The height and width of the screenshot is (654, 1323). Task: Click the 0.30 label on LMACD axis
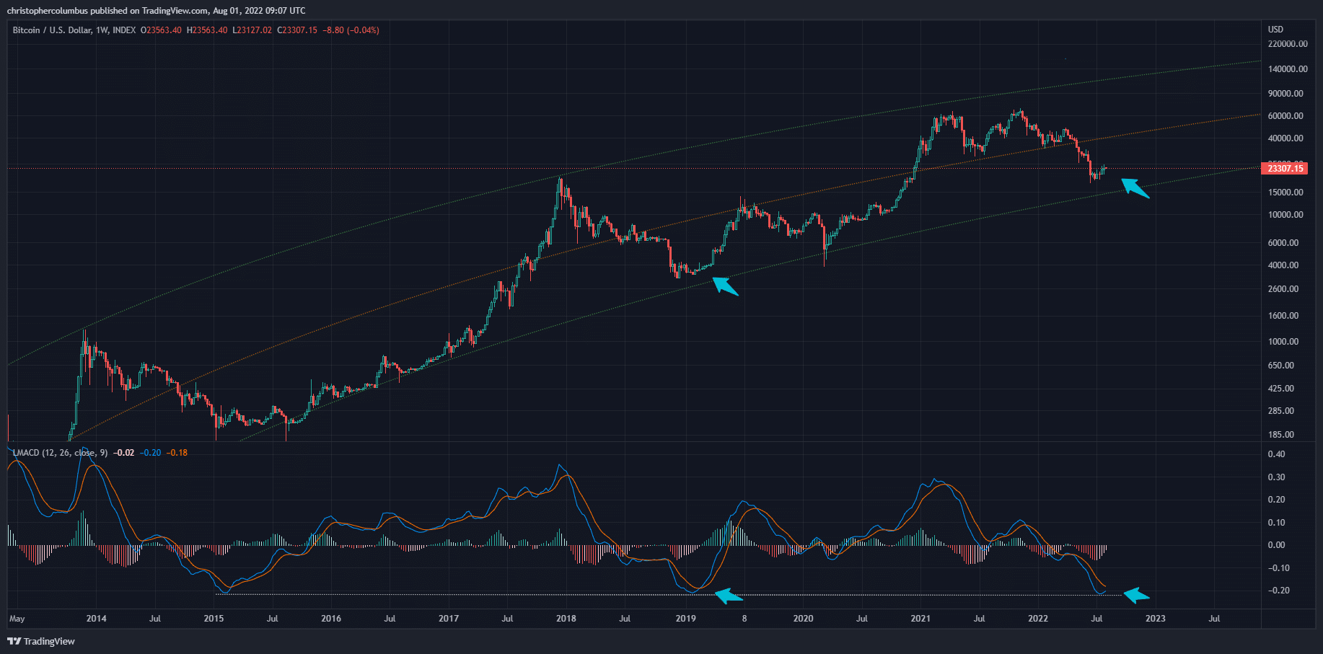coord(1277,477)
